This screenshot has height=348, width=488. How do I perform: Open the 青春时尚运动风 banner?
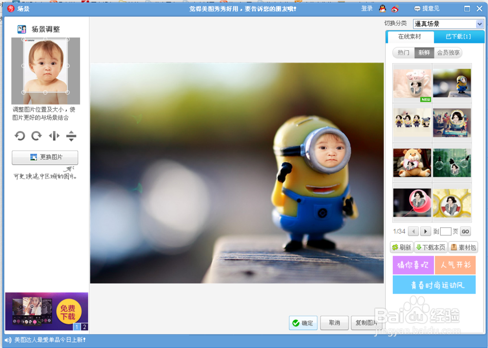[x=434, y=284]
